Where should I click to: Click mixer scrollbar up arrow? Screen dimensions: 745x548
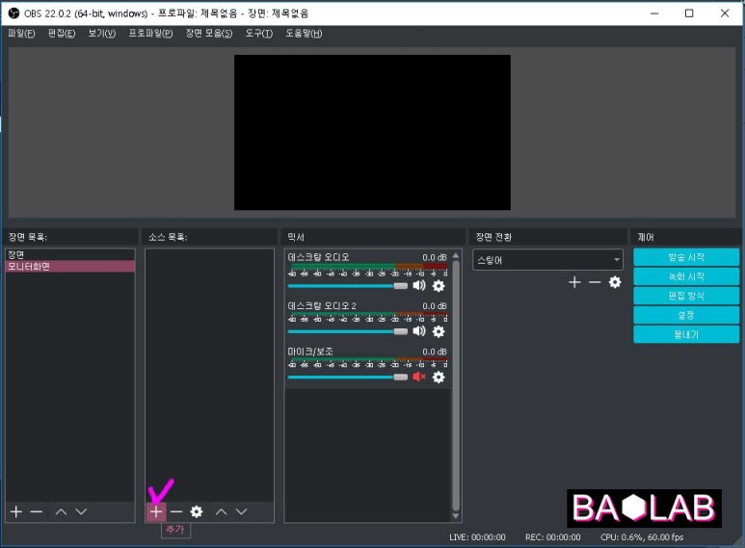point(456,255)
